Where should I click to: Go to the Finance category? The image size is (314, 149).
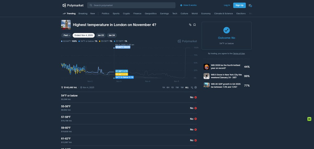coord(137,13)
